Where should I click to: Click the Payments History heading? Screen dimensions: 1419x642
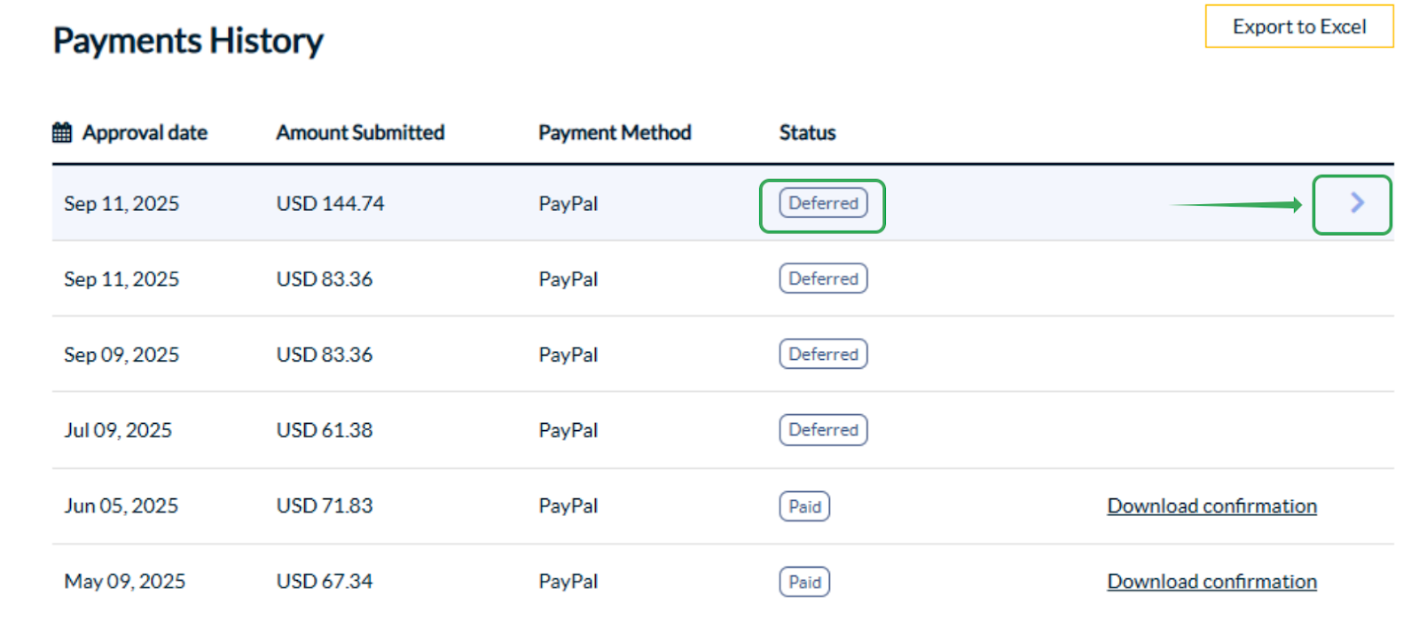[188, 41]
